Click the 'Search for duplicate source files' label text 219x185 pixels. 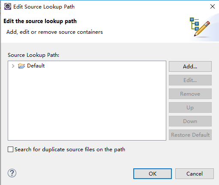(70, 150)
